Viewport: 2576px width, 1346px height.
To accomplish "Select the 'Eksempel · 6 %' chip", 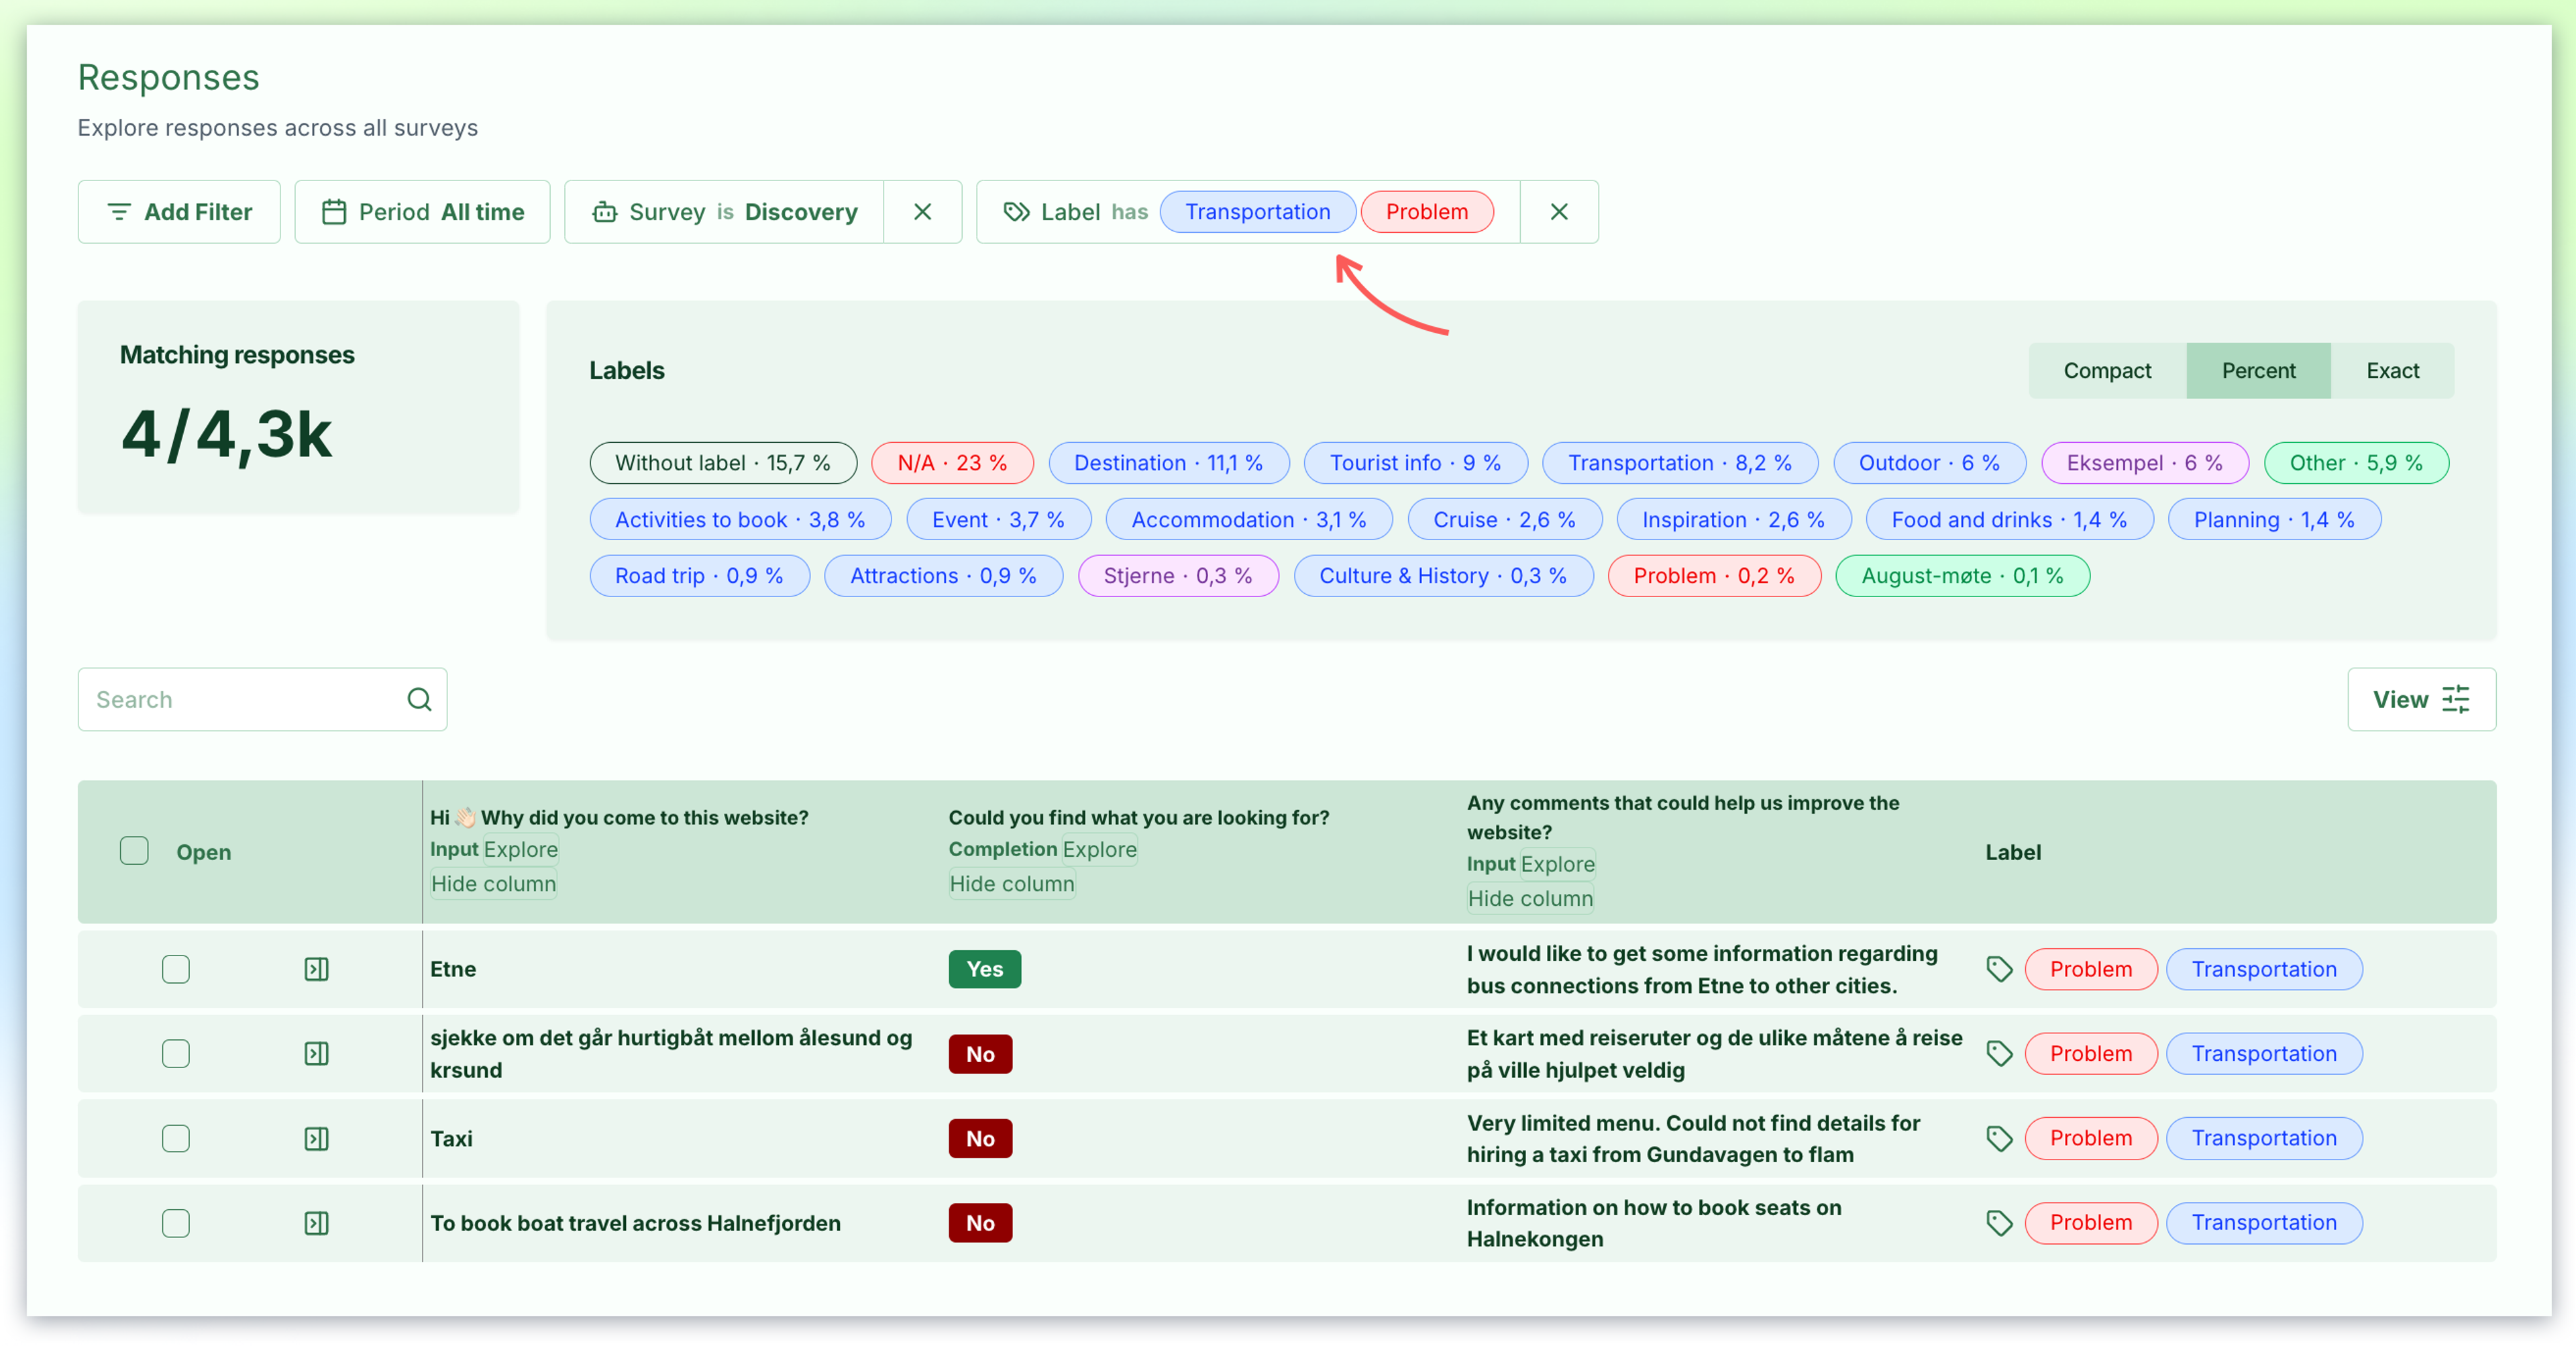I will point(2144,463).
